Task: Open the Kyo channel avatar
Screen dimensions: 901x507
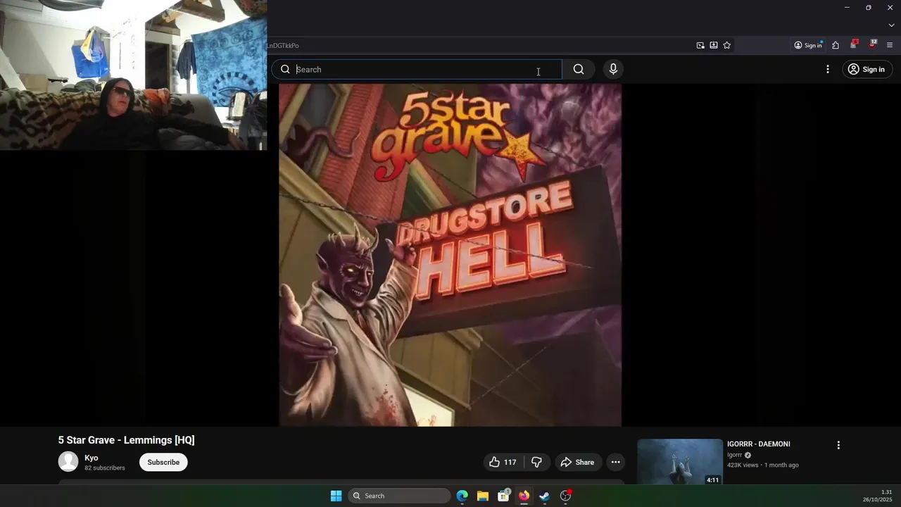Action: click(68, 462)
